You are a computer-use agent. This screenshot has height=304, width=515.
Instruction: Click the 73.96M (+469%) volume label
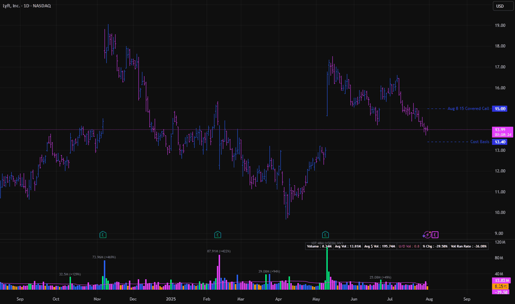tap(104, 257)
